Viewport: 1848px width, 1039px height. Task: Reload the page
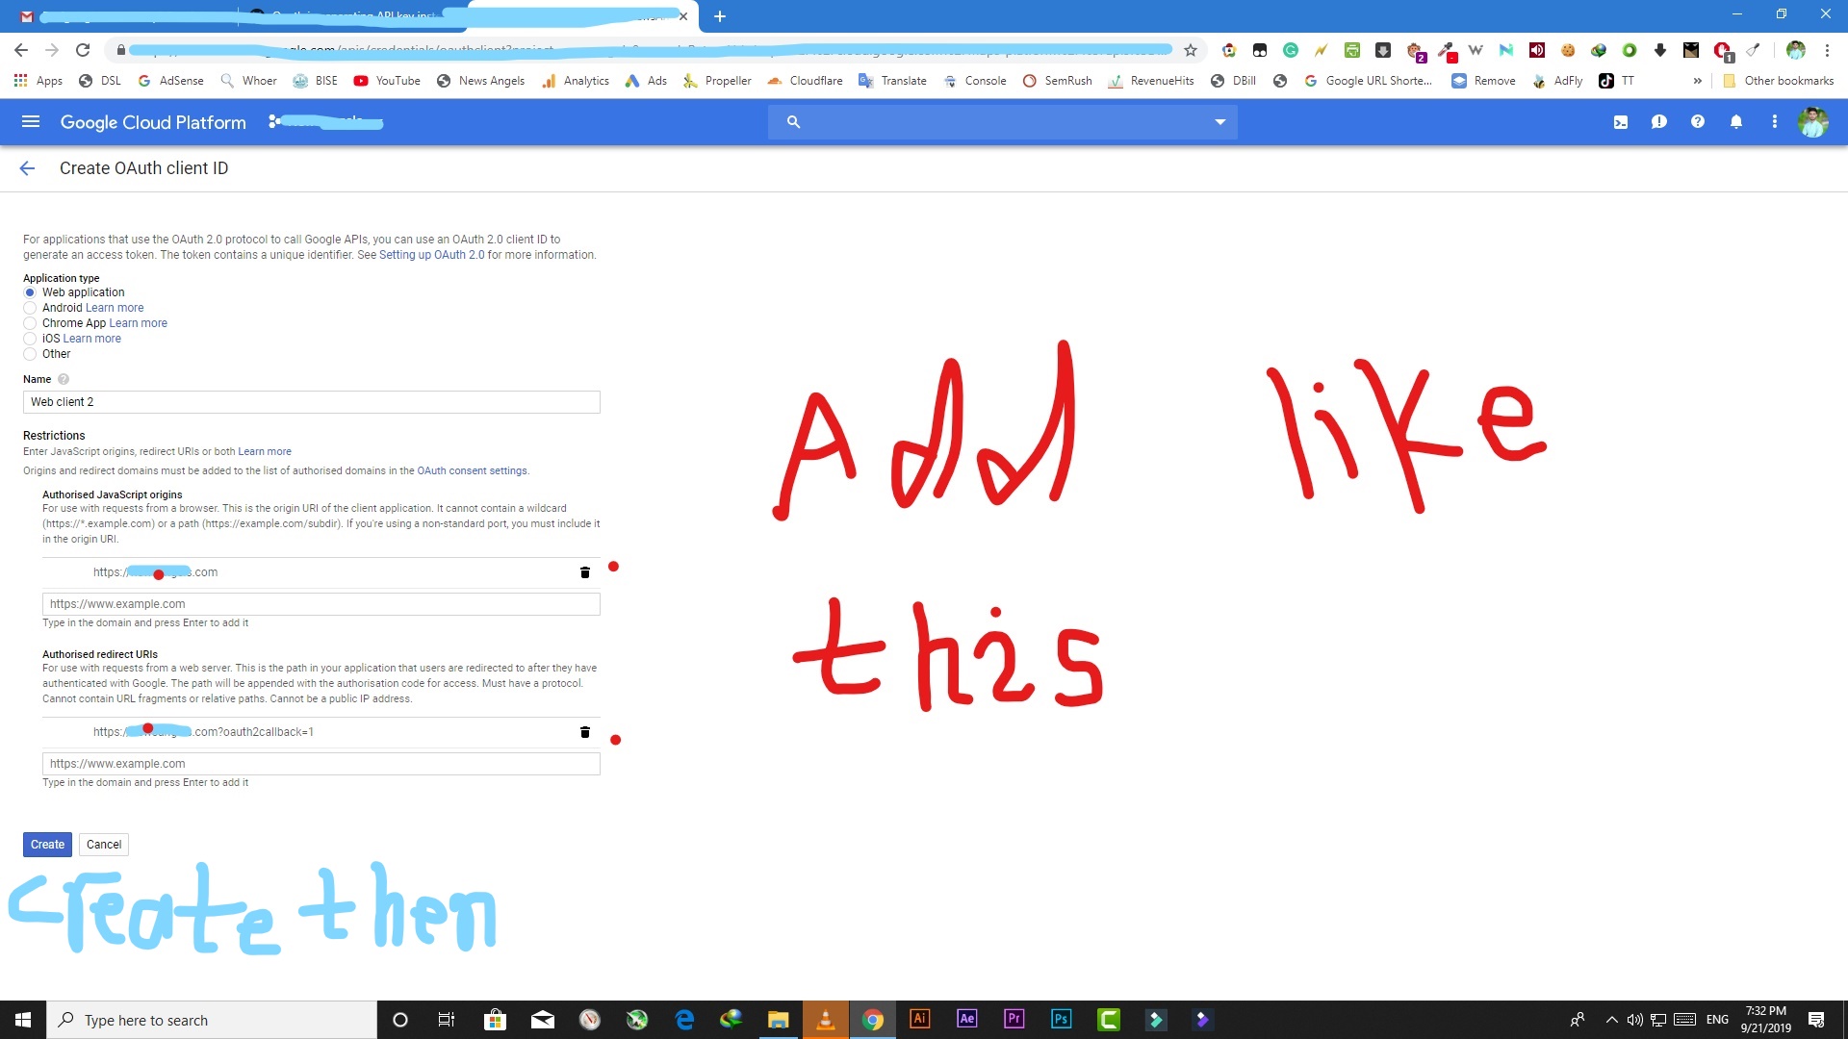point(83,50)
